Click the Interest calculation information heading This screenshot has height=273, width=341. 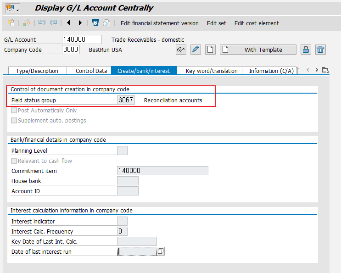(x=72, y=211)
